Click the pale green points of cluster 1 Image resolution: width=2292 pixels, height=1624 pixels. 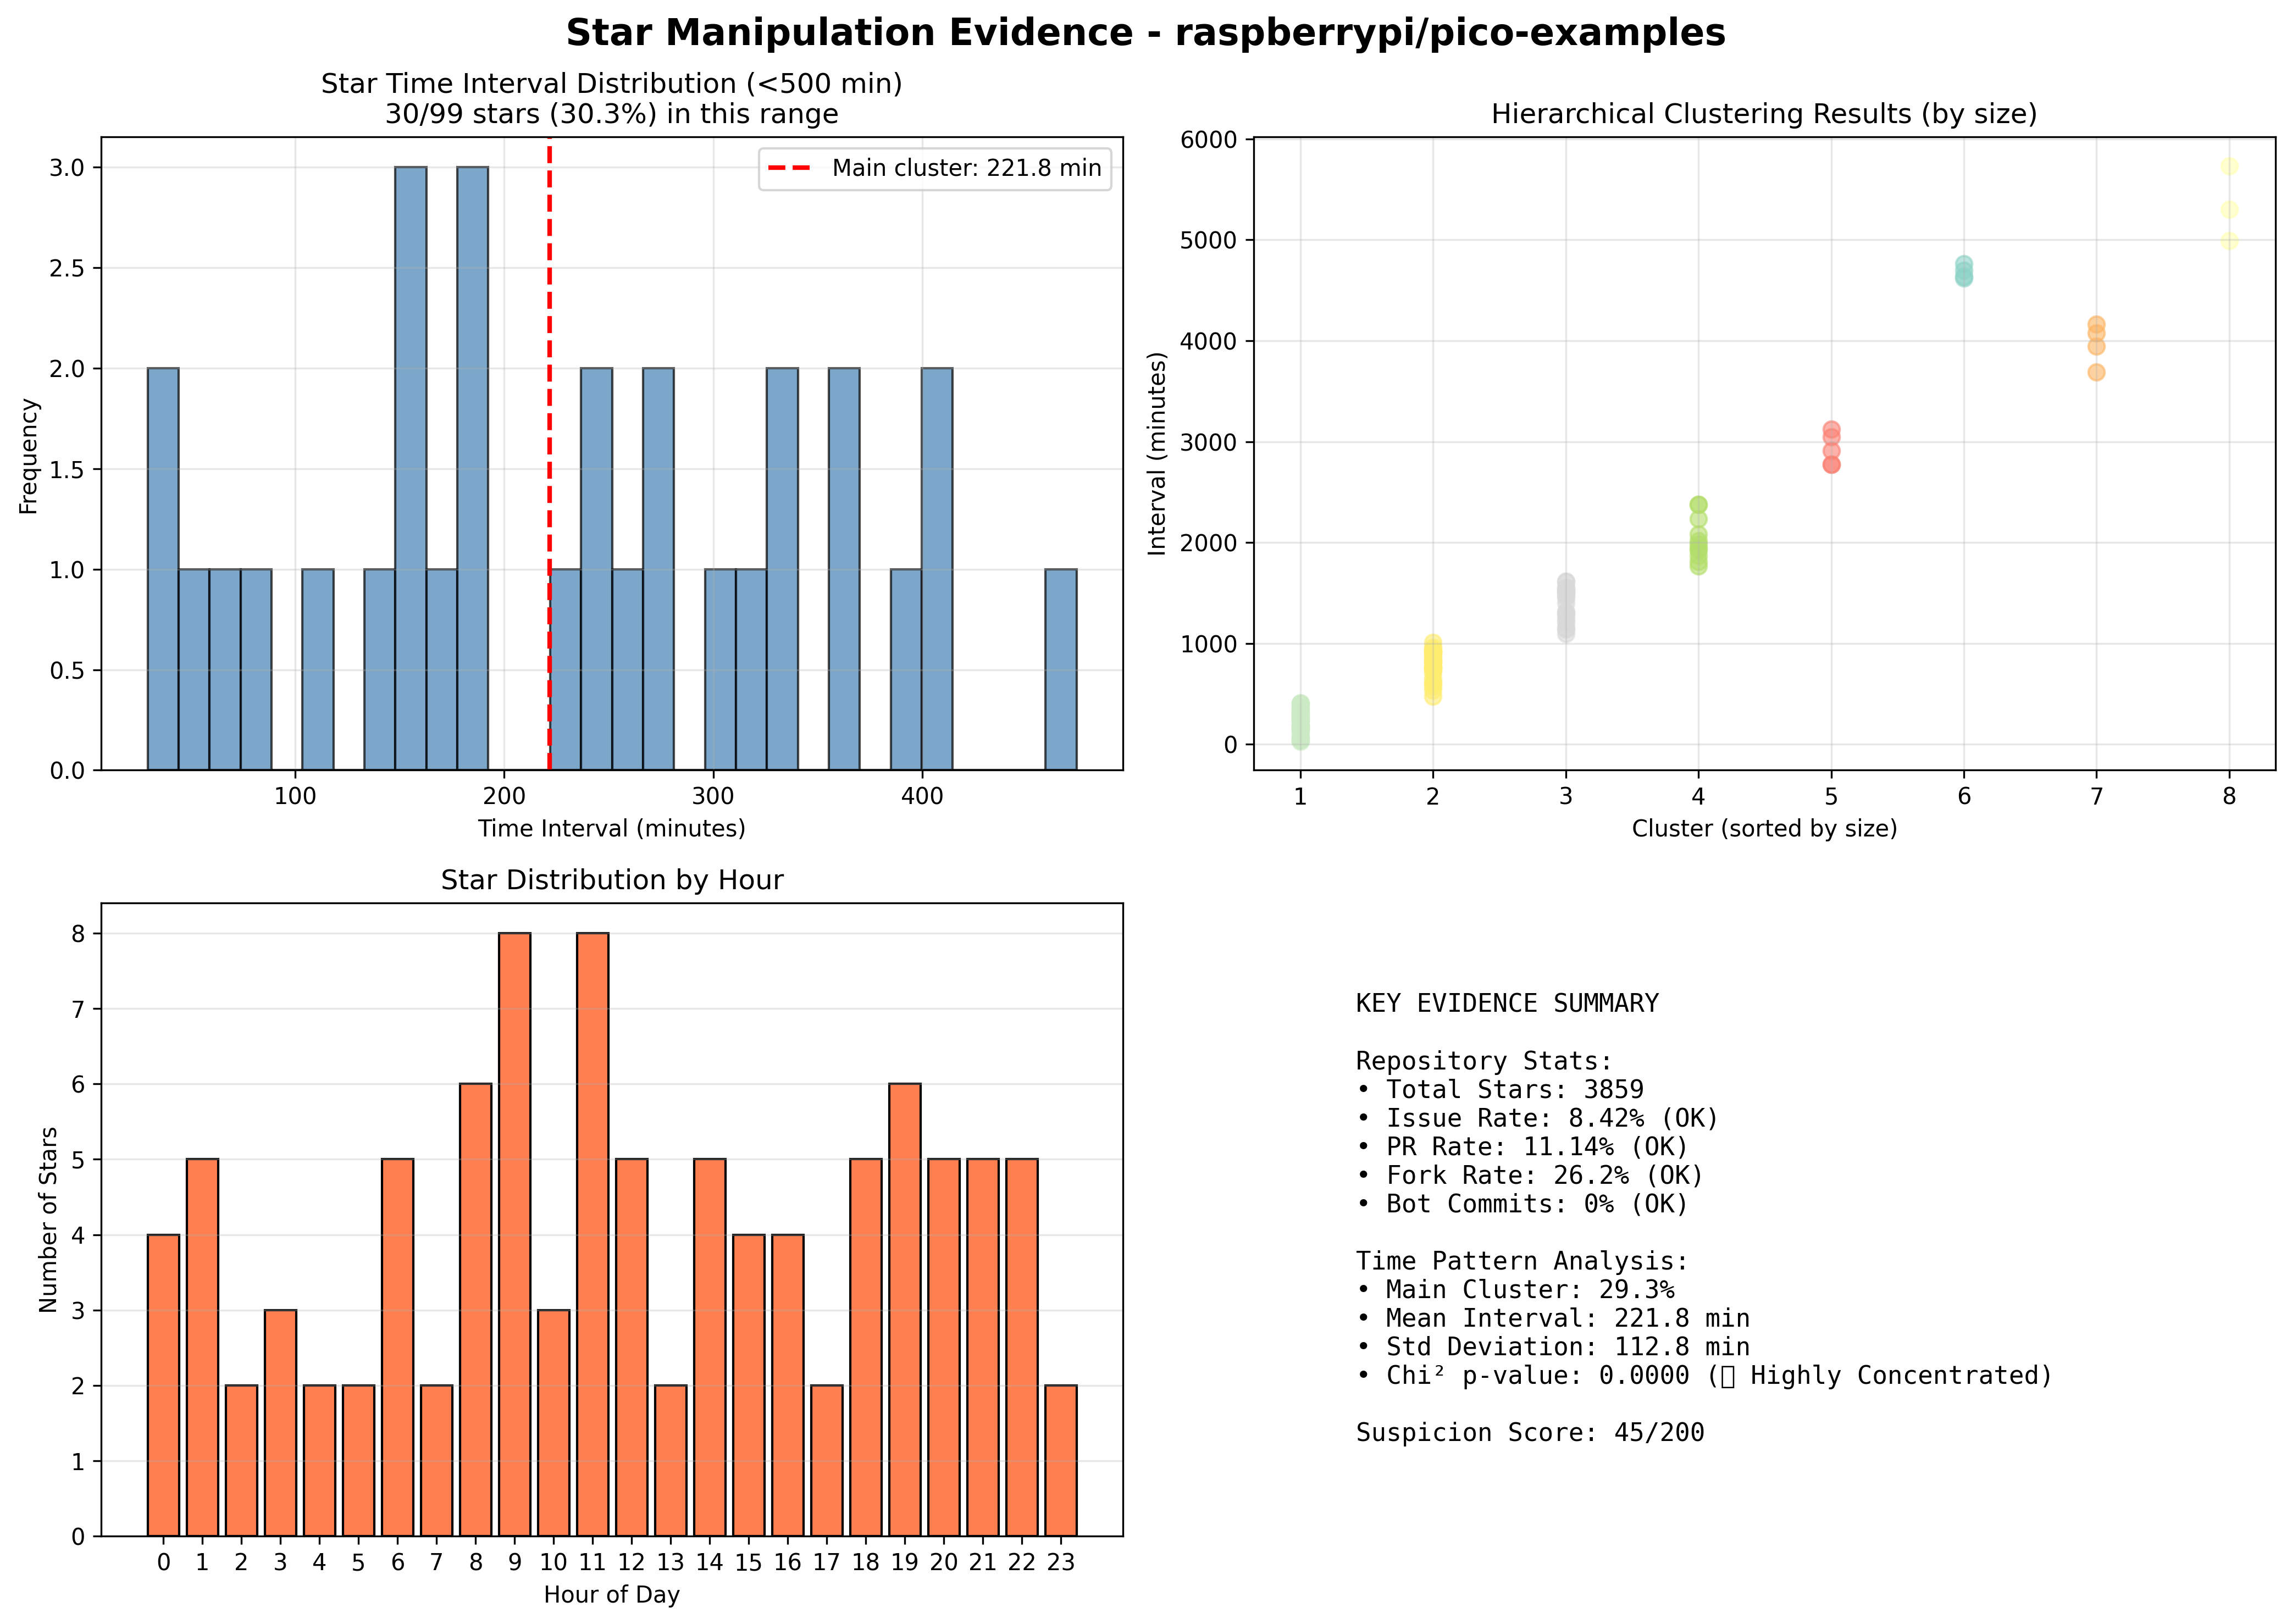pyautogui.click(x=1300, y=722)
